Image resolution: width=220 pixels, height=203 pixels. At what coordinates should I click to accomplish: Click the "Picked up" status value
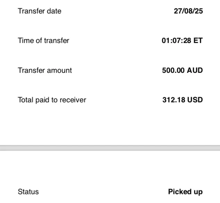point(185,192)
